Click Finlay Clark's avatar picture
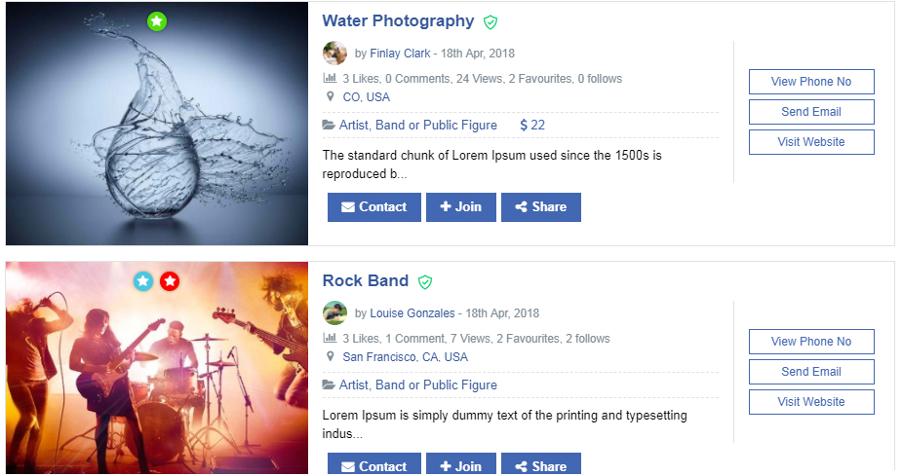The height and width of the screenshot is (476, 902). [334, 54]
